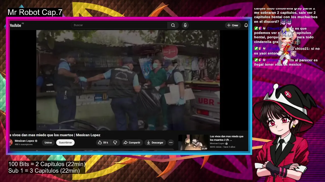Click Compartir to share the video
Screen dimensions: 325x182
pos(132,143)
